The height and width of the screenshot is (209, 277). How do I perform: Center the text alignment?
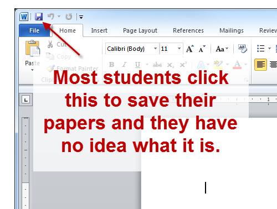[273, 65]
